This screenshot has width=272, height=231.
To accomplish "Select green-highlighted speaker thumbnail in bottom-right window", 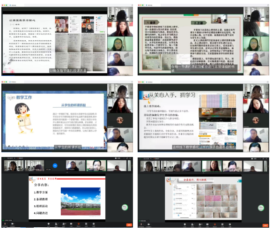I will tap(212, 166).
